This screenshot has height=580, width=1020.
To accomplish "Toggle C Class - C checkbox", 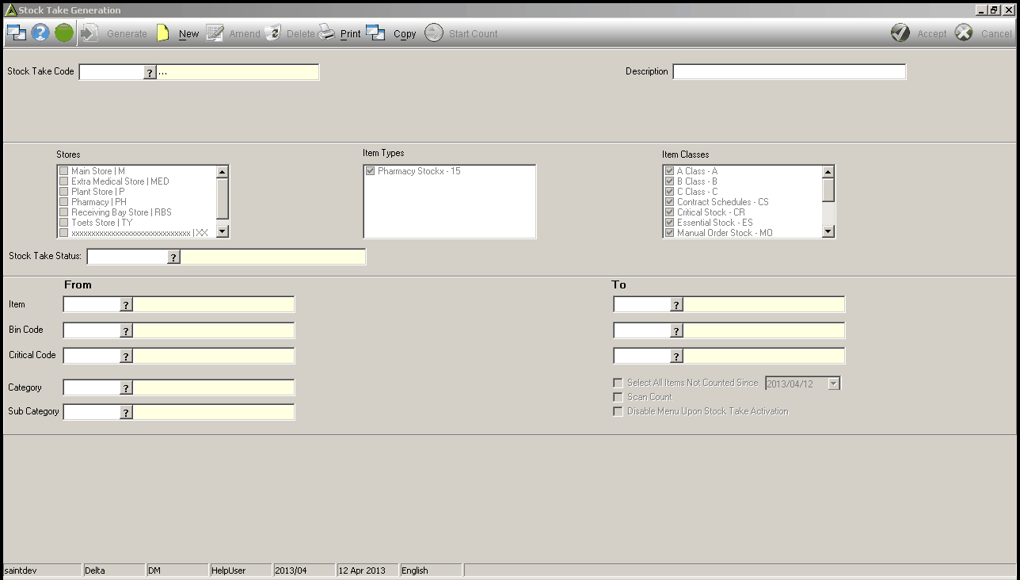I will click(669, 192).
